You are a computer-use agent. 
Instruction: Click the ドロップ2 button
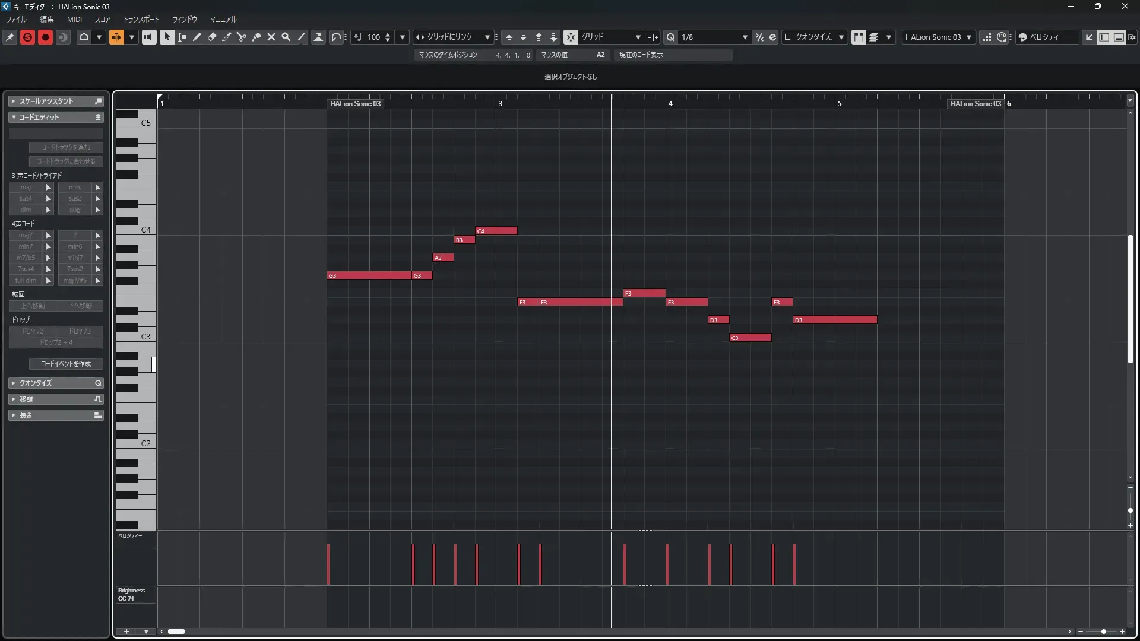pos(33,331)
